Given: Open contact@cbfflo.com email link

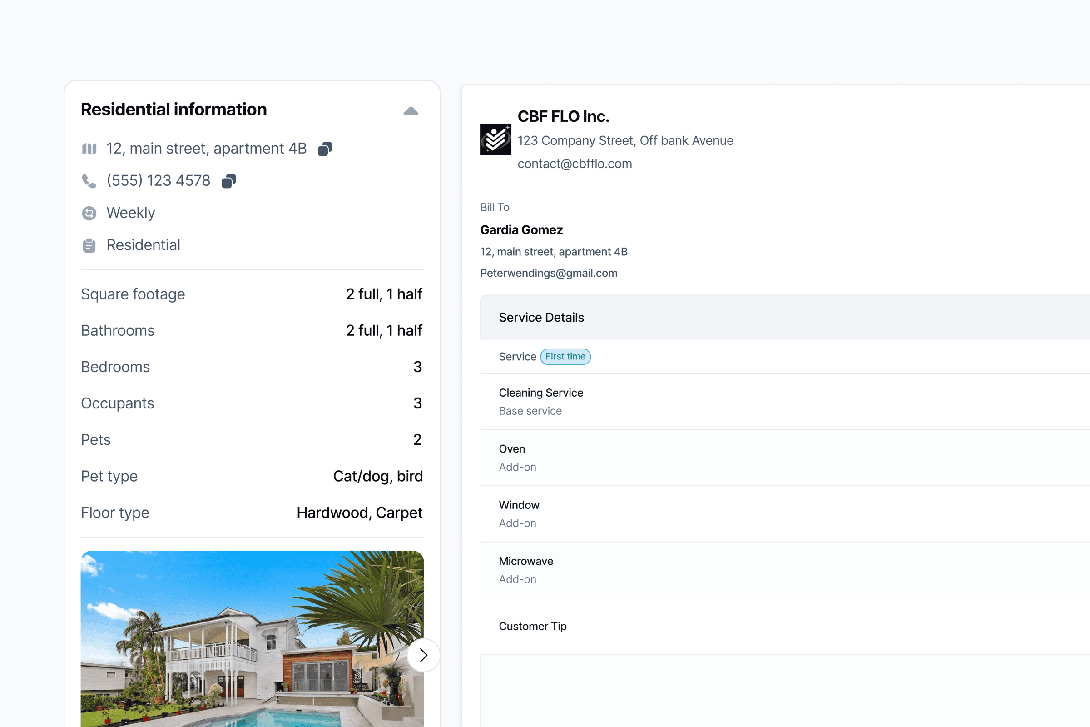Looking at the screenshot, I should pos(575,164).
